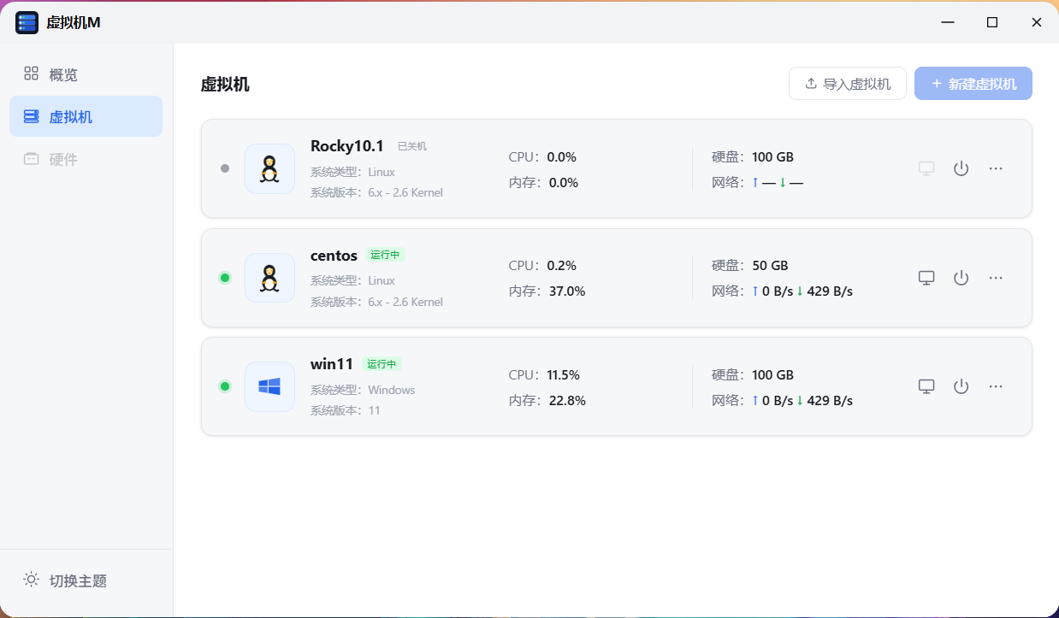The width and height of the screenshot is (1059, 618).
Task: Open more options menu for Rocky10.1
Action: (996, 168)
